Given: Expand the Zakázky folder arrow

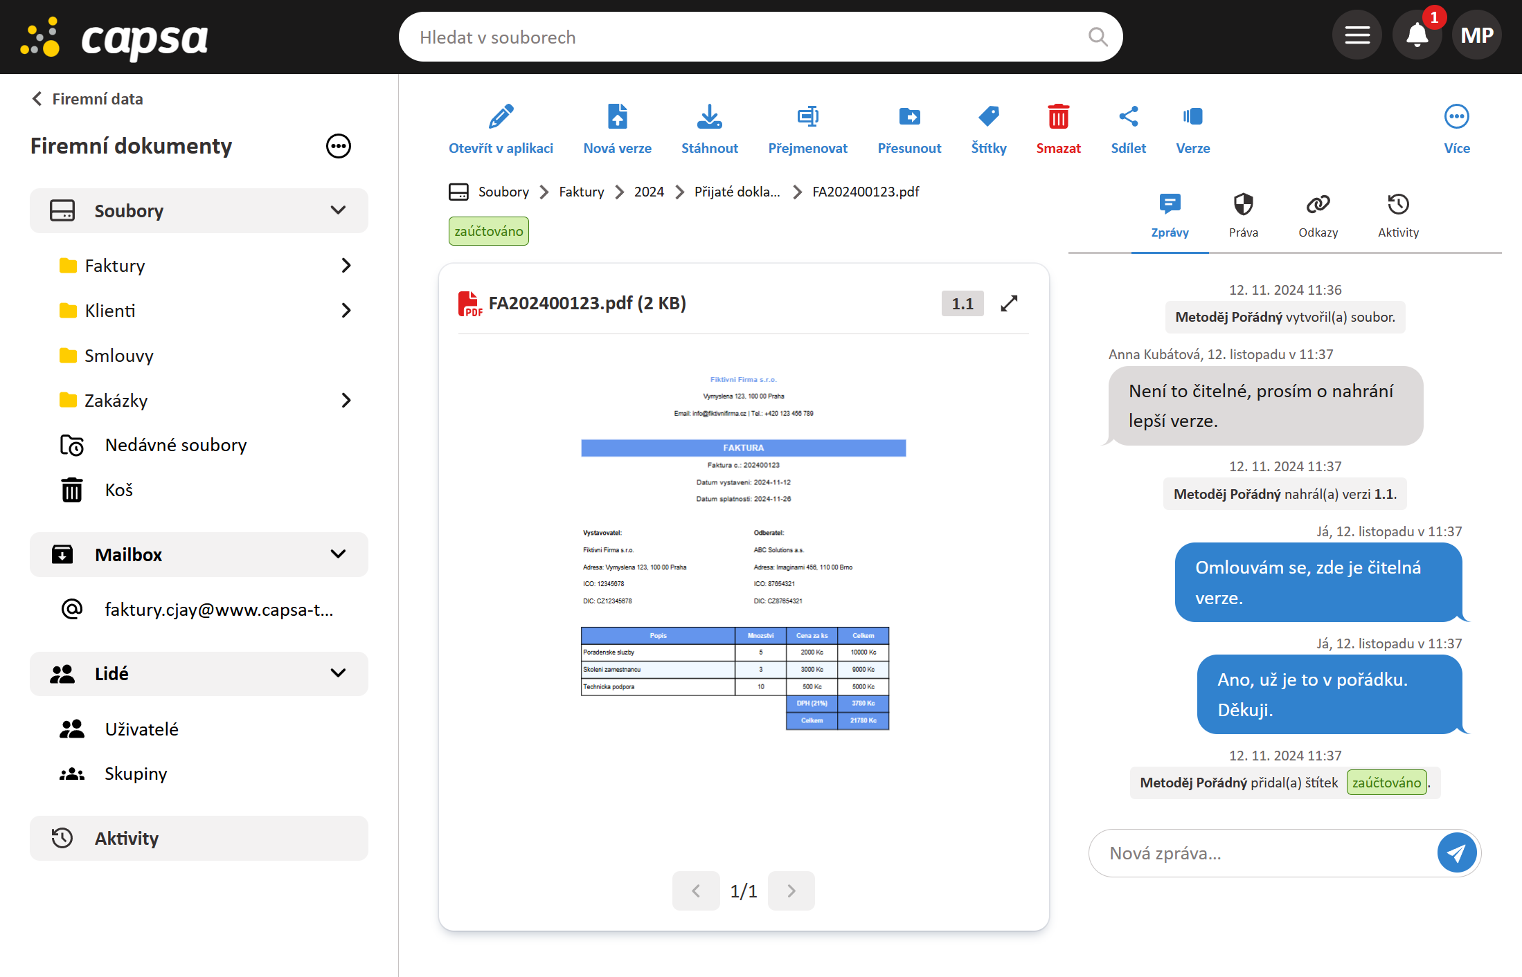Looking at the screenshot, I should [x=346, y=401].
